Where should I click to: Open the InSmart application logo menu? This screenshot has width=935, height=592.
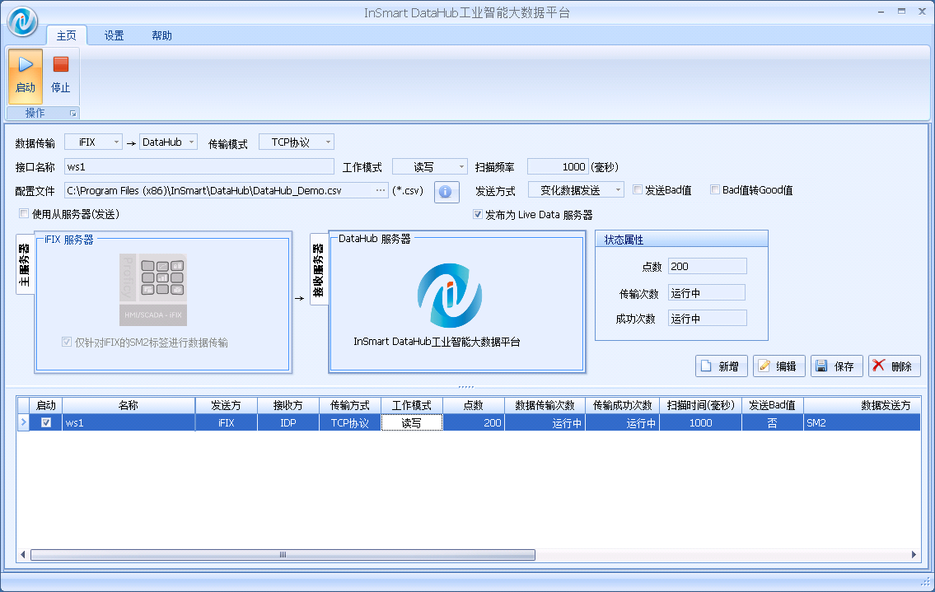(x=22, y=21)
